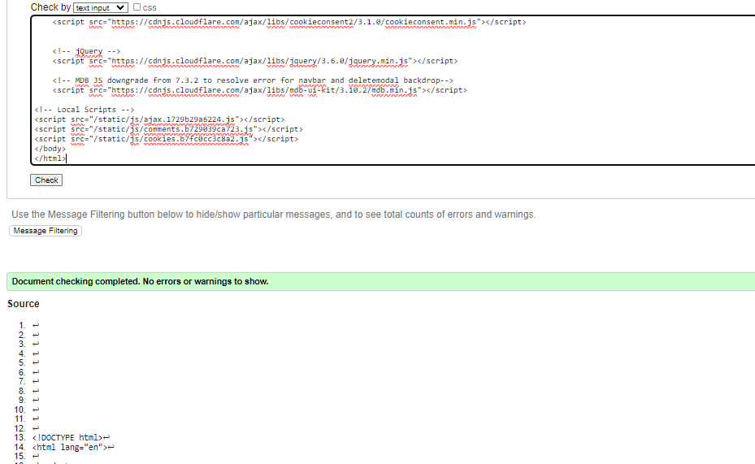Click the '<!-- Local Scripts -->' comment
The width and height of the screenshot is (755, 464).
[x=85, y=110]
